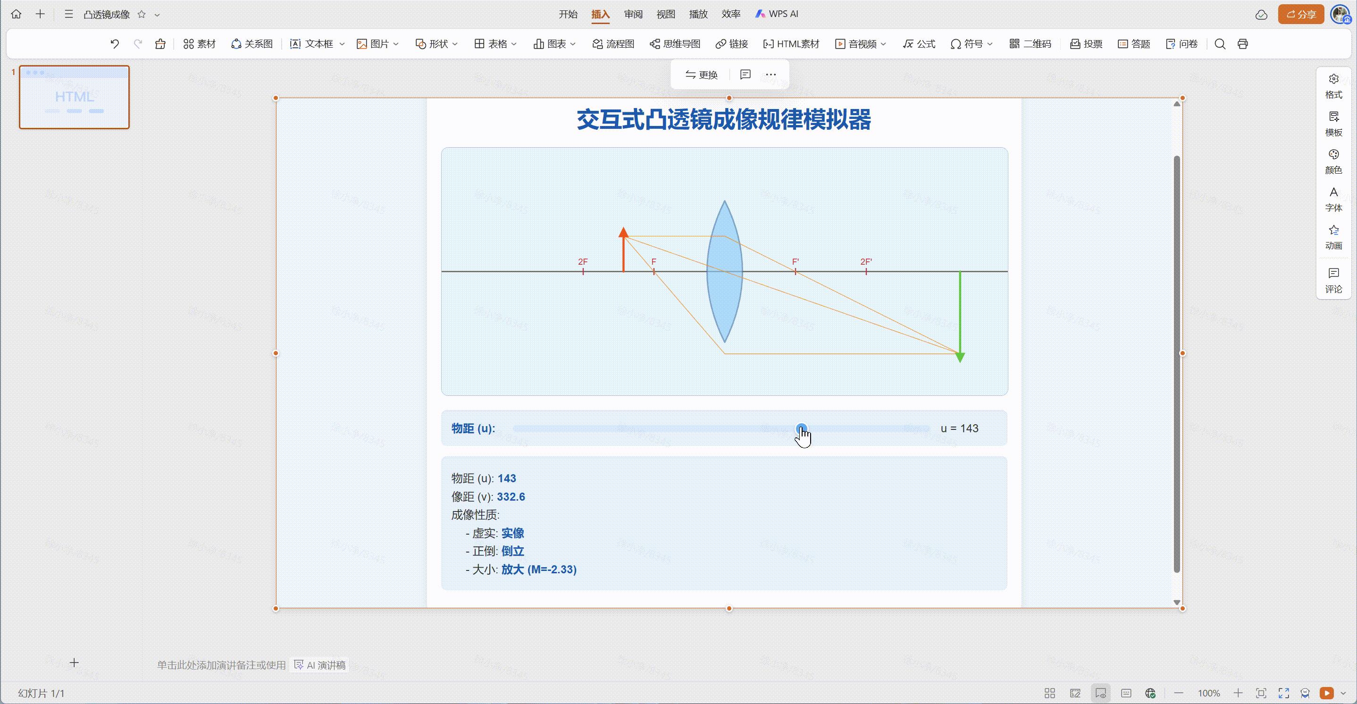Screen dimensions: 1357x704
Task: Click the comment icon in the floating toolbar
Action: tap(745, 74)
